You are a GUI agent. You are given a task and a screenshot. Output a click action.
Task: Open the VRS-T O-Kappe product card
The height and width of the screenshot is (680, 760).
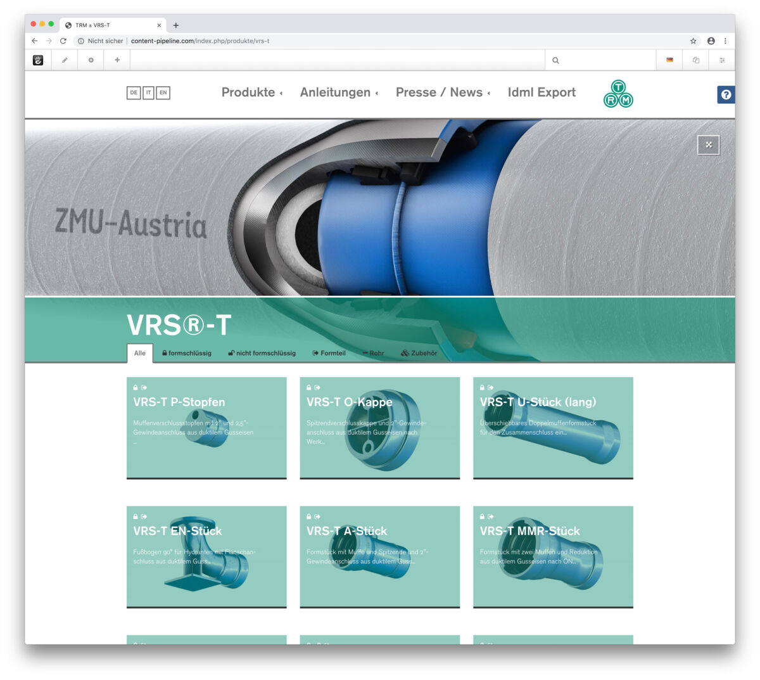[380, 428]
